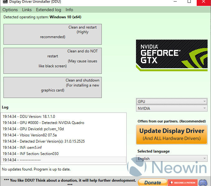211x186 pixels.
Task: Click Clean and do NOT restart button
Action: click(53, 61)
